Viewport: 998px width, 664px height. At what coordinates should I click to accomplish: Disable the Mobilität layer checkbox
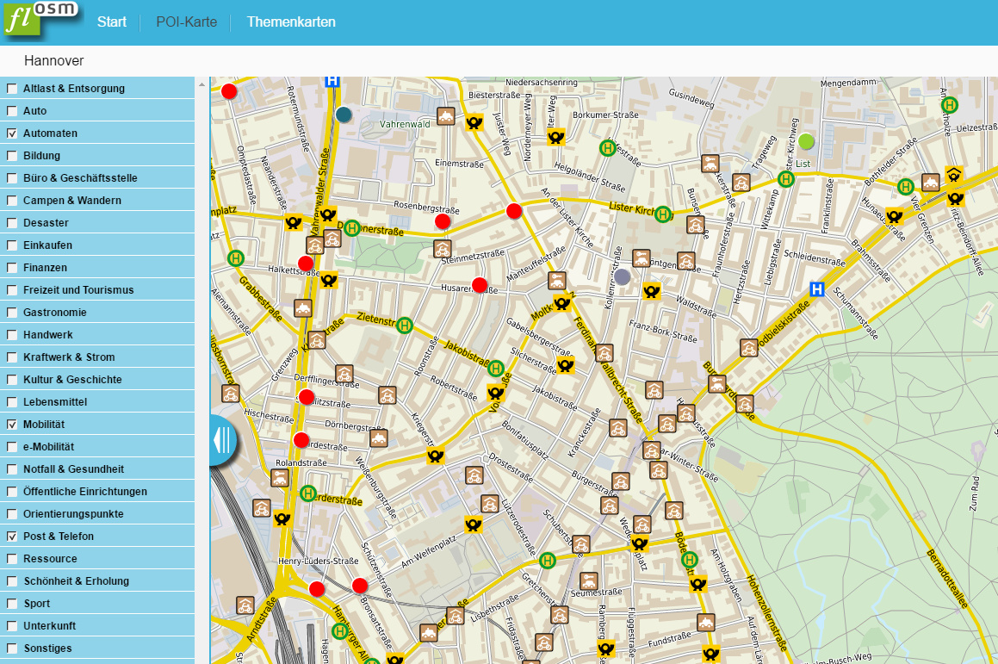pos(12,425)
